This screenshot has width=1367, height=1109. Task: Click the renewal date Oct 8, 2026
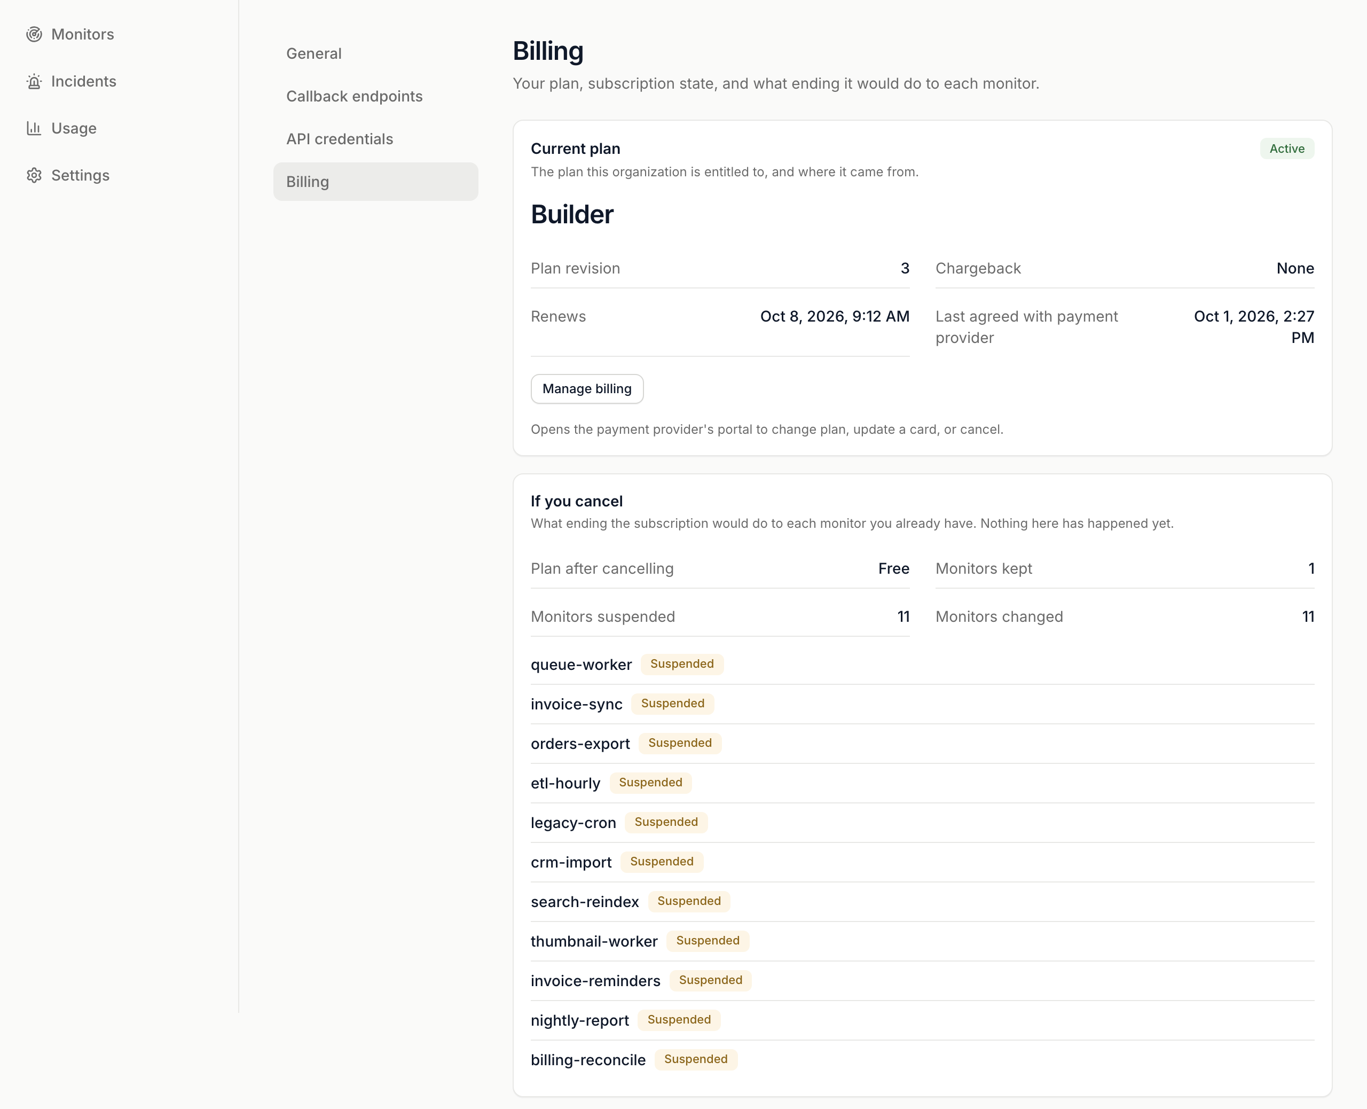(835, 317)
